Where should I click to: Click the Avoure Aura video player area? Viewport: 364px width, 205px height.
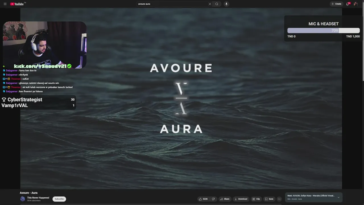pyautogui.click(x=181, y=98)
